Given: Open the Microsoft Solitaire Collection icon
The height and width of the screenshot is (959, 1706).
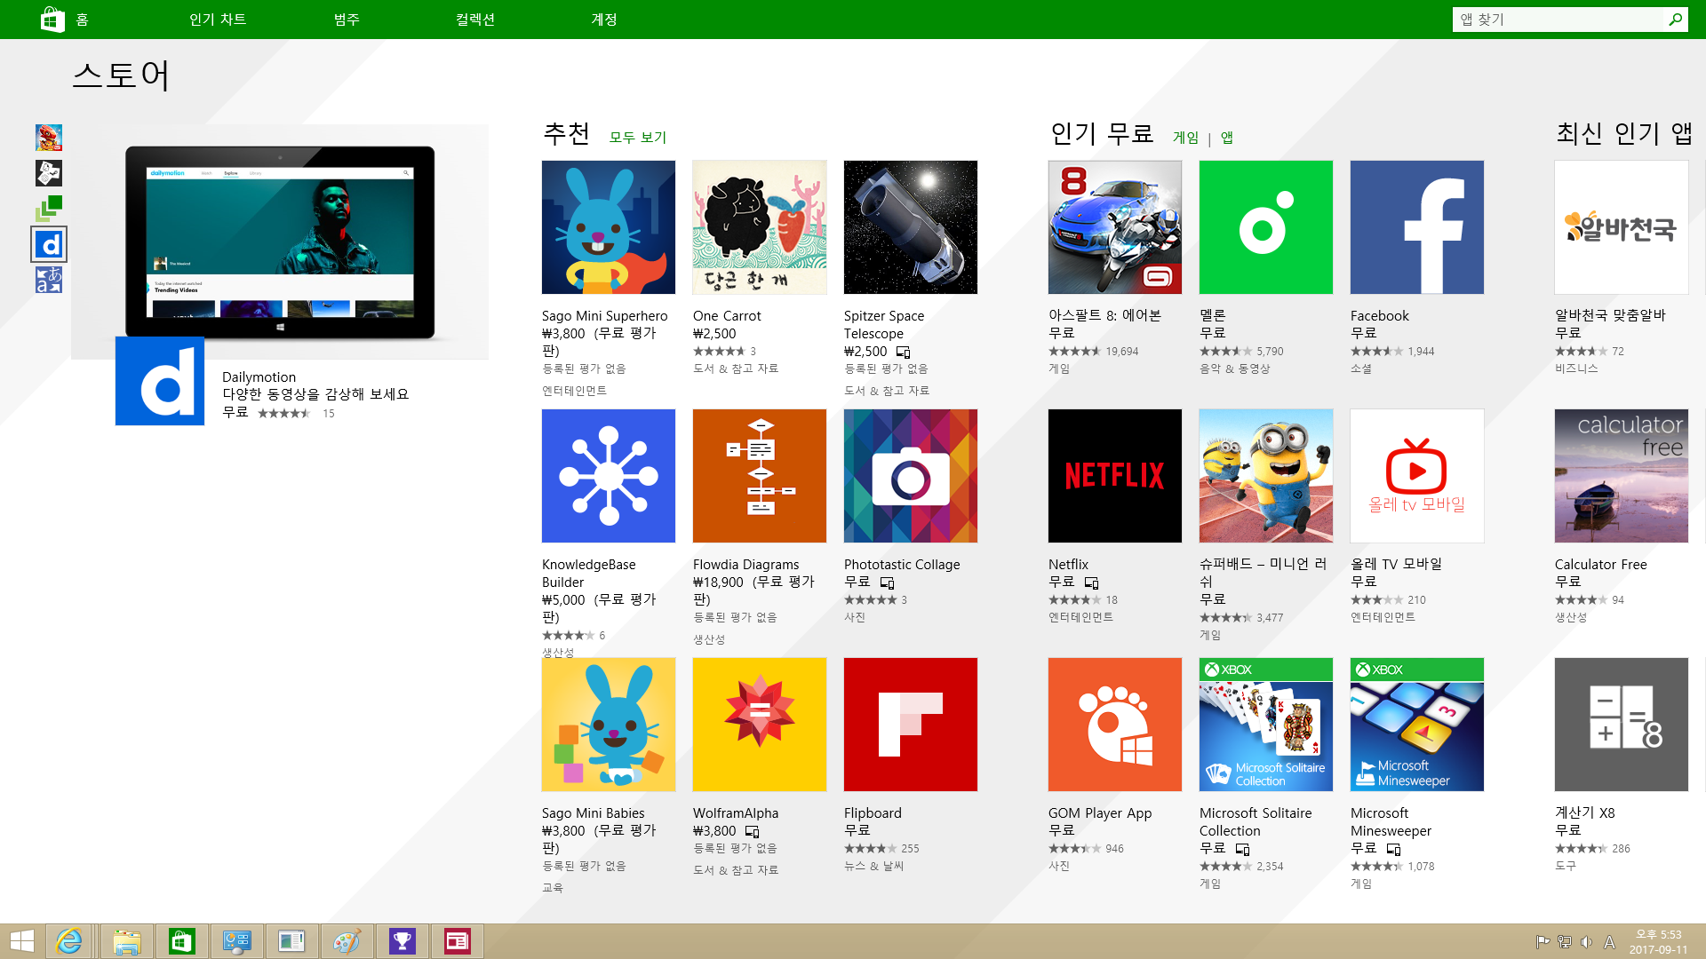Looking at the screenshot, I should [1266, 725].
